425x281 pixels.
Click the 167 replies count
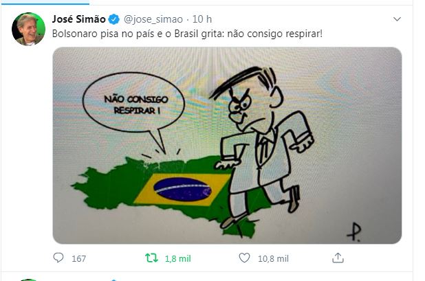pyautogui.click(x=78, y=259)
